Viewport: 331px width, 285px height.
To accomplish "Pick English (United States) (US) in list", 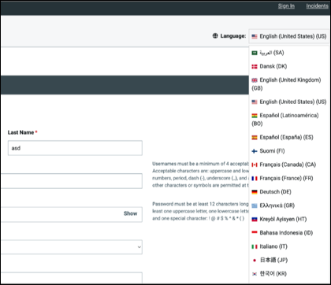I will 288,102.
